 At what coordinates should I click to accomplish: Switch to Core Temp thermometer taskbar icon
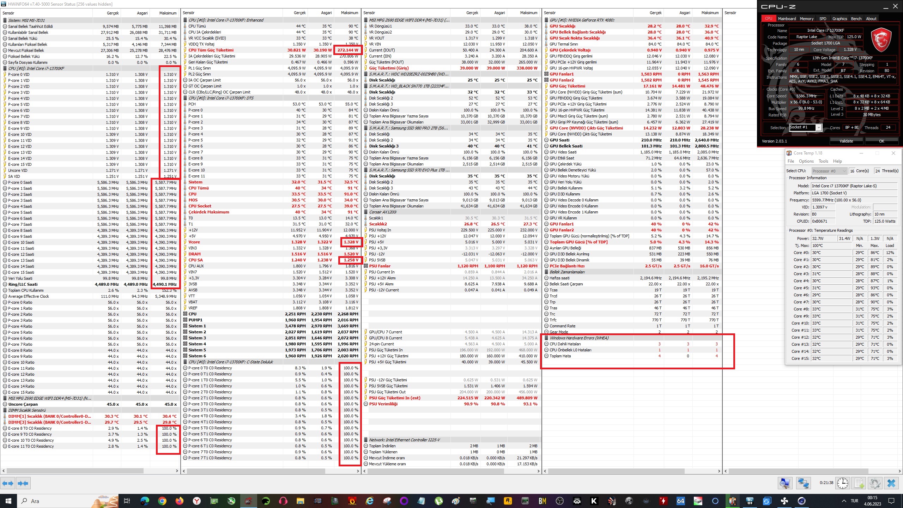732,501
